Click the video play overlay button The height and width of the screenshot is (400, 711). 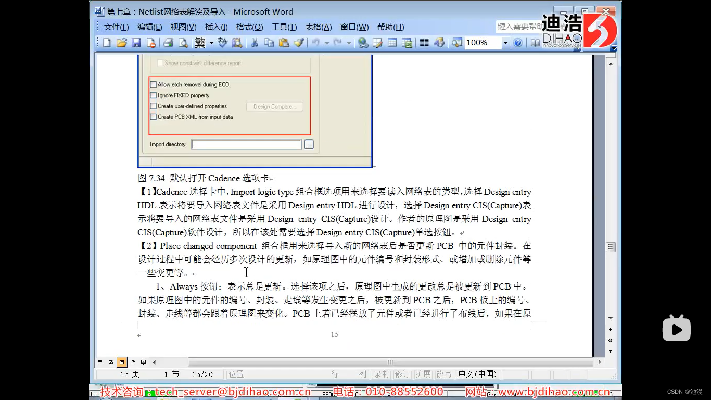(x=676, y=328)
